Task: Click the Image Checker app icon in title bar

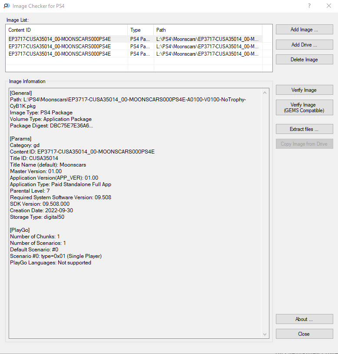Action: [x=7, y=6]
